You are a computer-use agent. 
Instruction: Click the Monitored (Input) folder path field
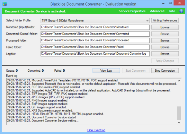[x=95, y=27]
